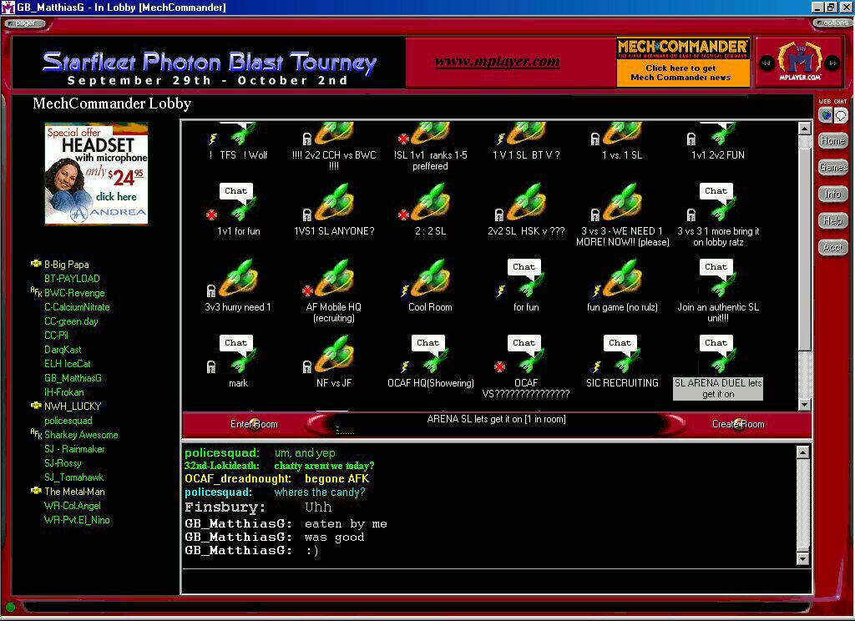Screen dimensions: 855x621
Task: Open the options tab
Action: [x=832, y=23]
